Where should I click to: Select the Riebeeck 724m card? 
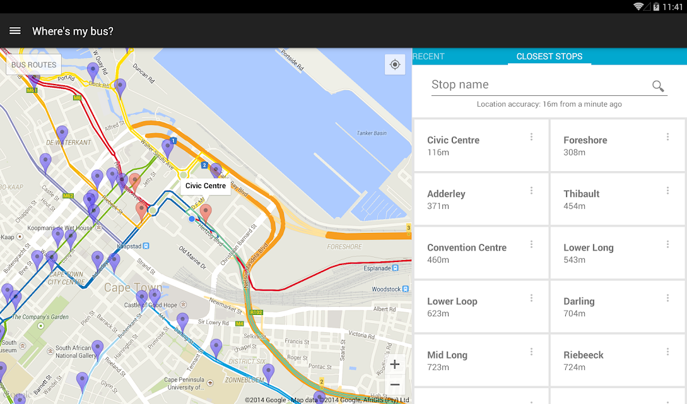(618, 360)
